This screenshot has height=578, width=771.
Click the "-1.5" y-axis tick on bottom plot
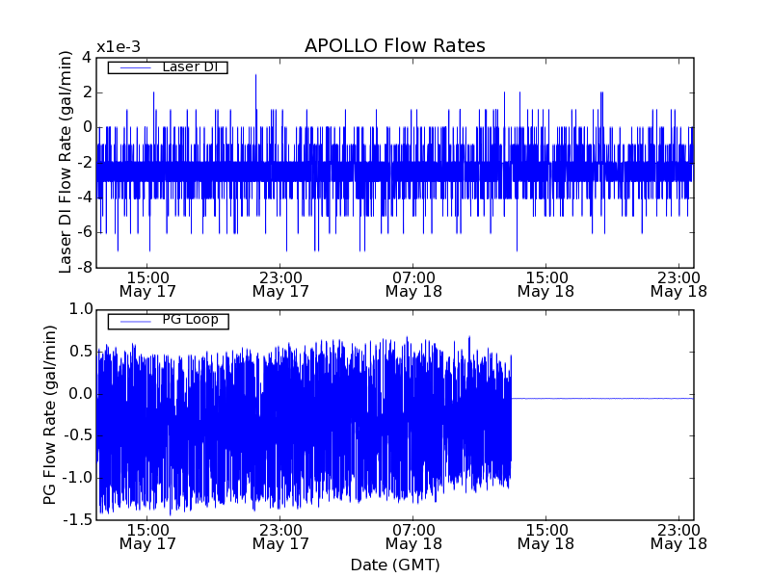click(77, 520)
